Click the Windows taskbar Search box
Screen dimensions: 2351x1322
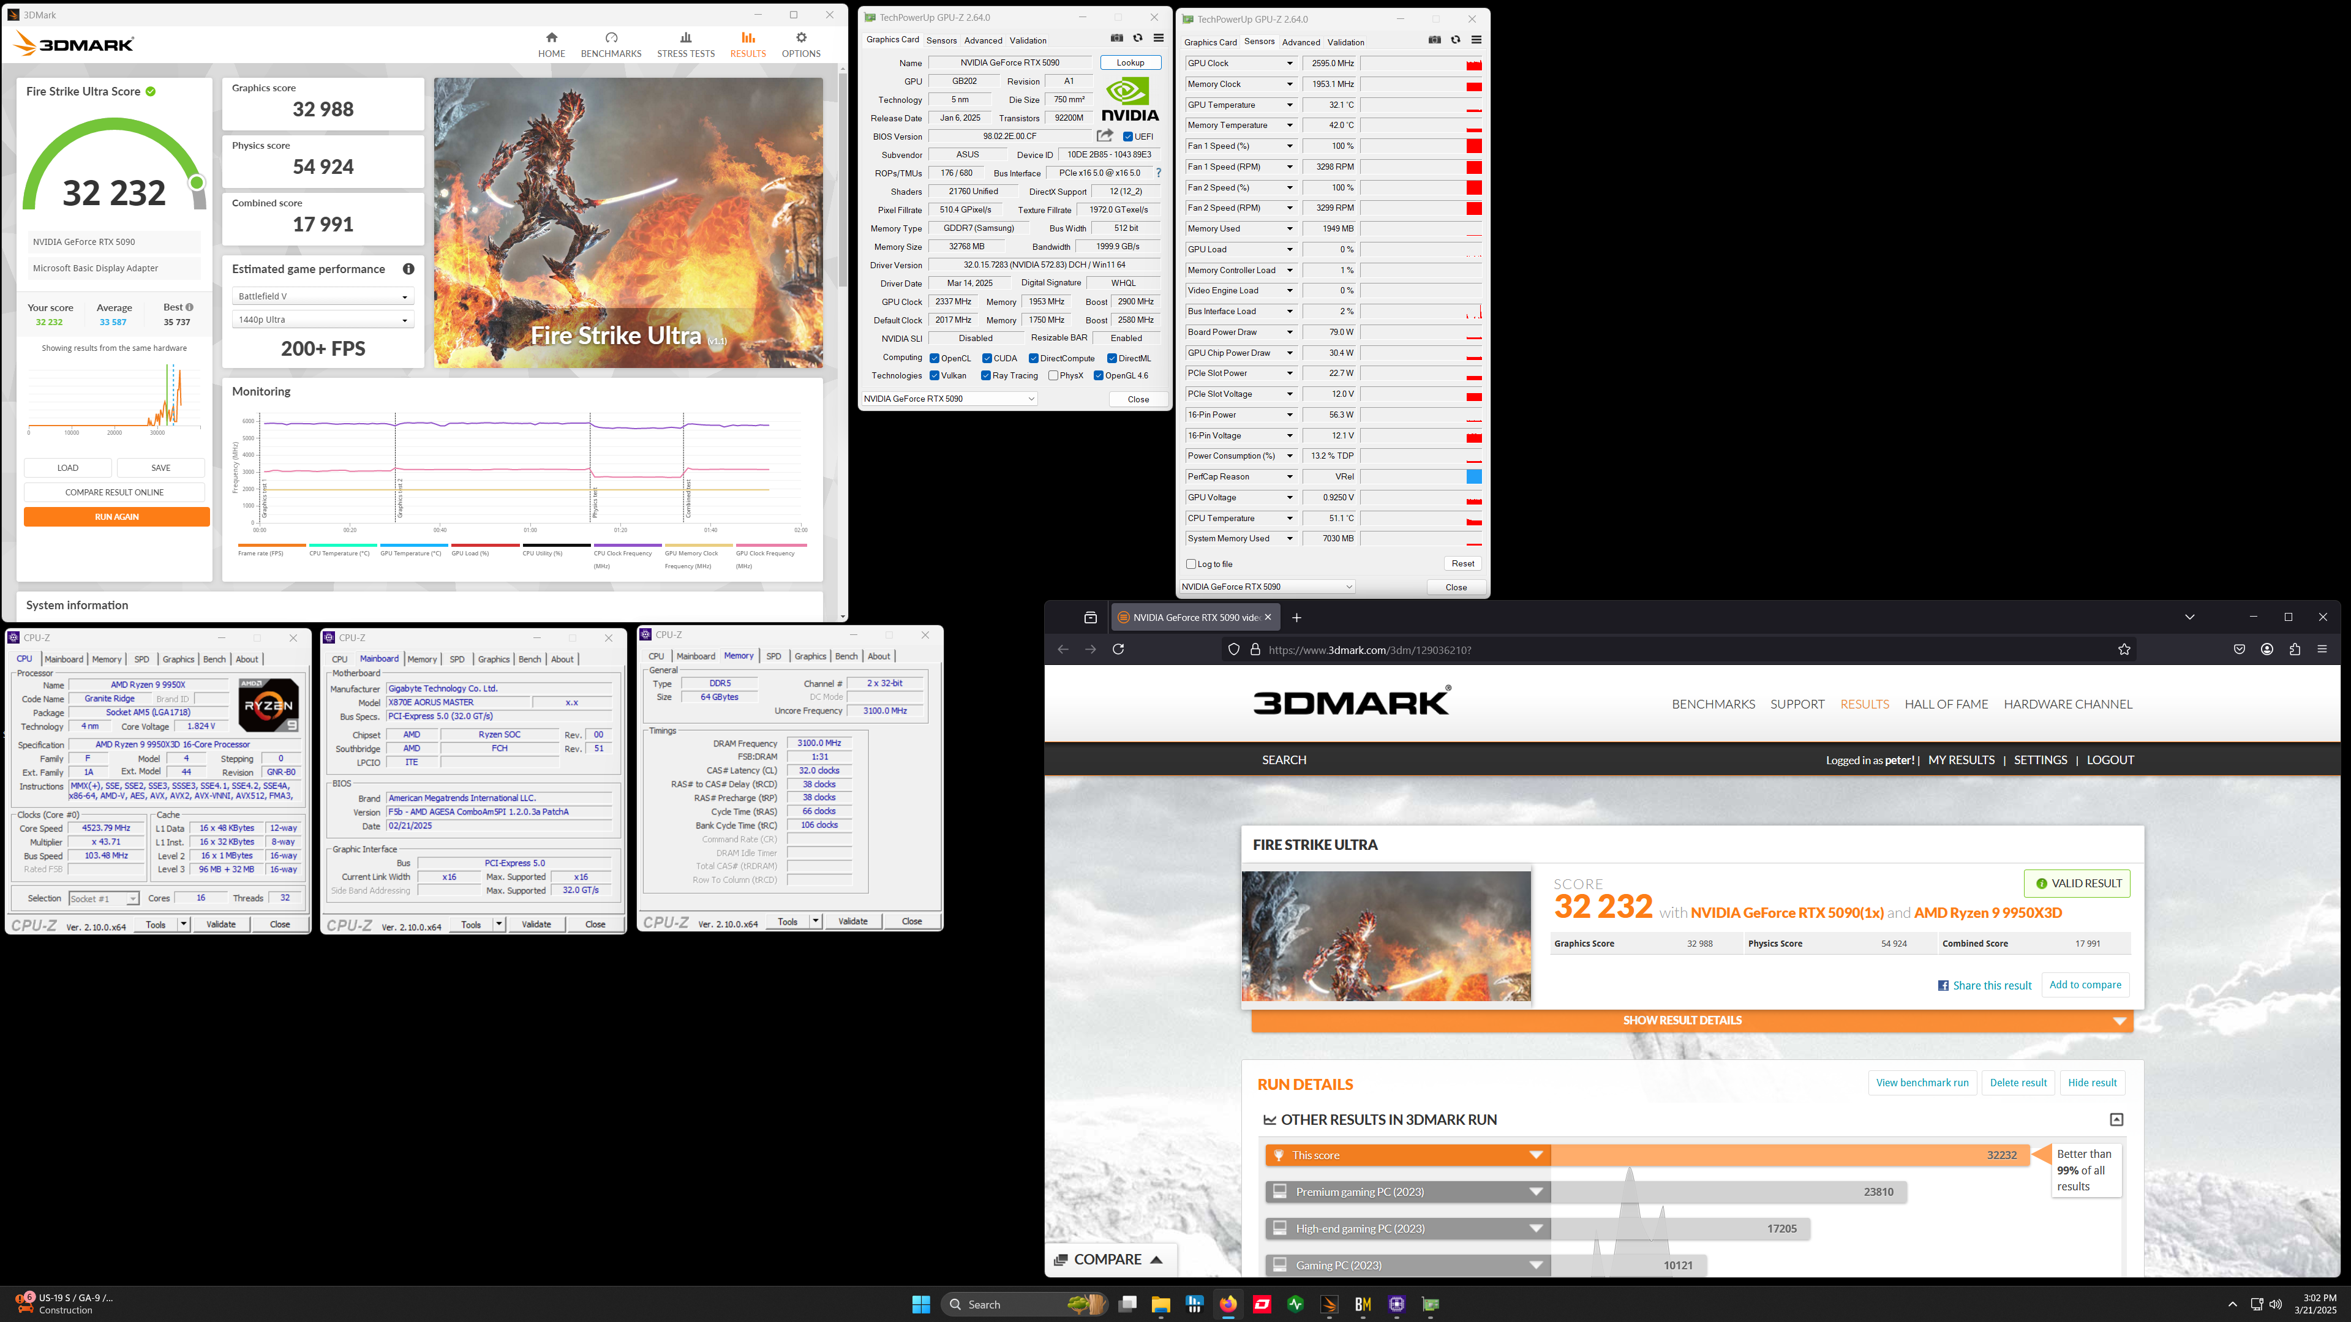(x=1025, y=1304)
